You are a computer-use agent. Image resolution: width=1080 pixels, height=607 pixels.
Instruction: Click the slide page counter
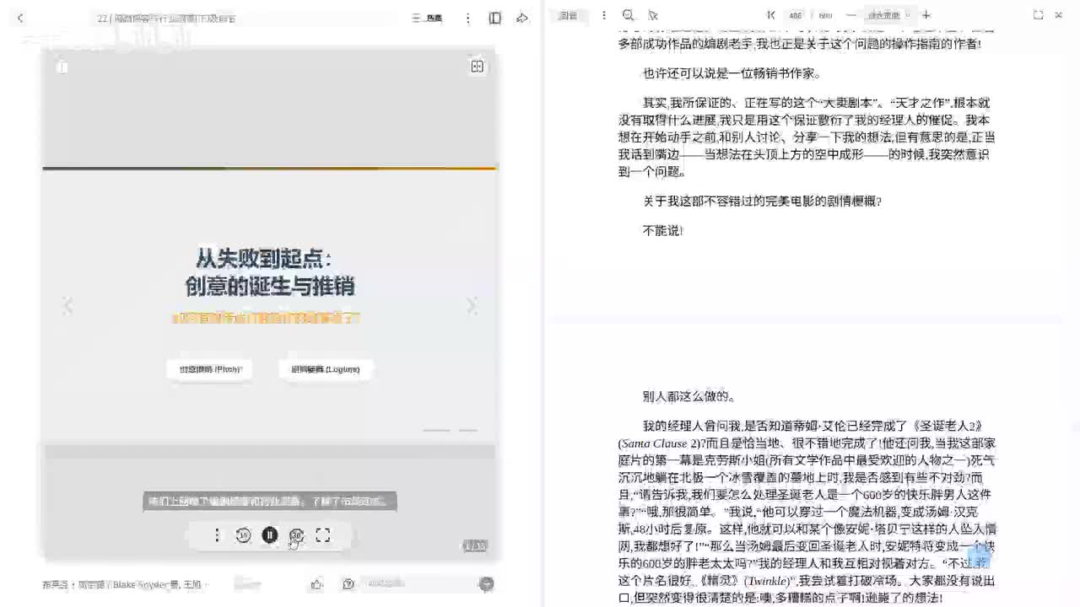click(475, 546)
